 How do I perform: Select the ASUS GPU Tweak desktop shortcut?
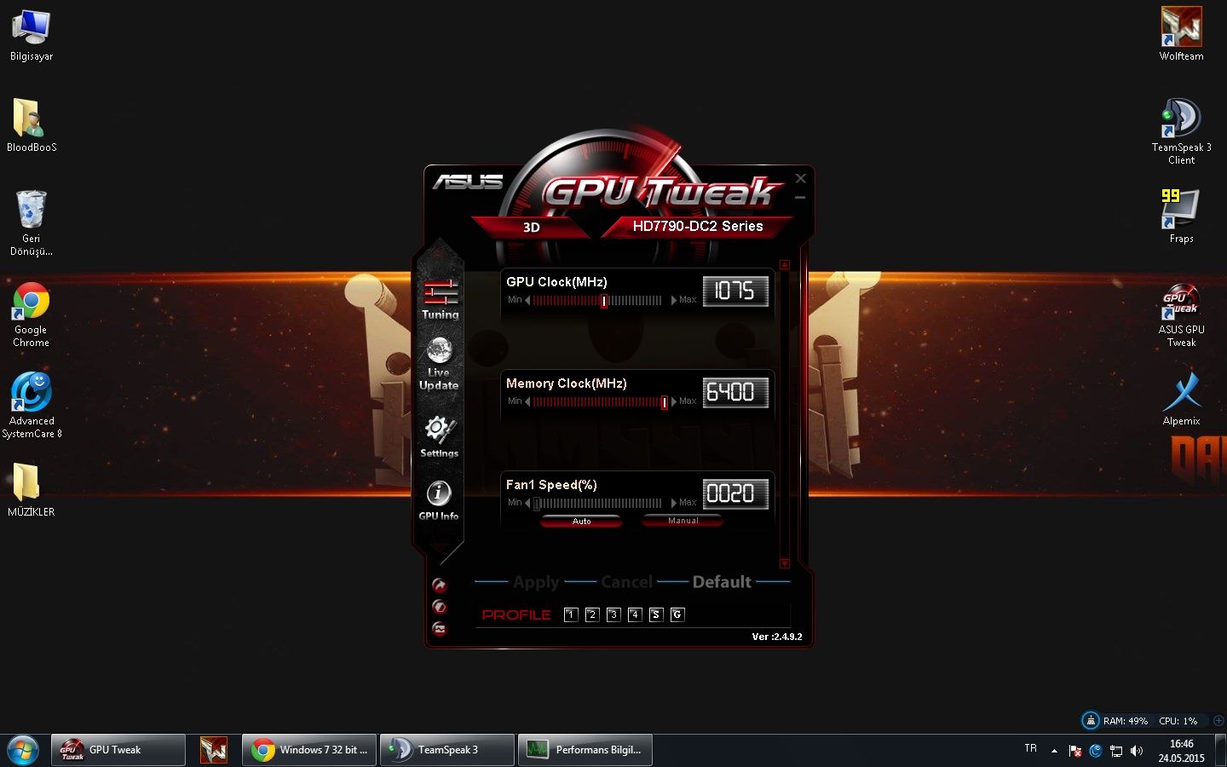click(x=1181, y=314)
